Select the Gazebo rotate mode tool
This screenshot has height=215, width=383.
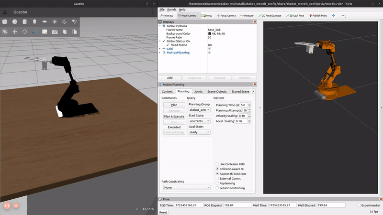(24, 32)
